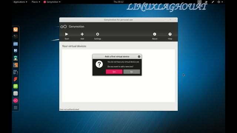Click 'You do not have any virtual device yet.' text
237x133 pixels.
pos(123,62)
